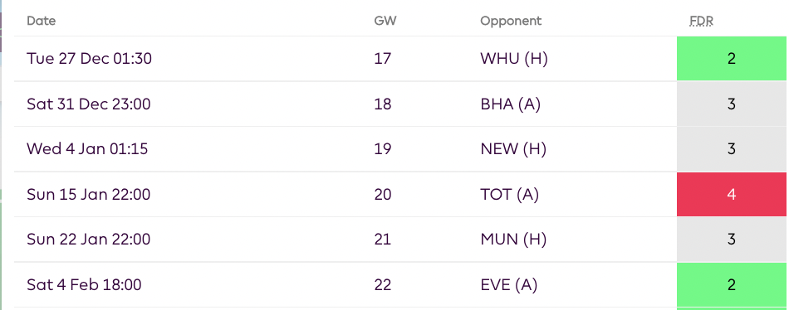Select the green FDR 2 cell for WHU
The width and height of the screenshot is (789, 310).
click(x=732, y=59)
